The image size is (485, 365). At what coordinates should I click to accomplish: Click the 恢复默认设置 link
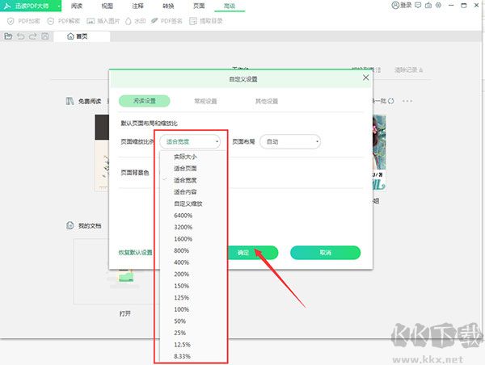136,253
